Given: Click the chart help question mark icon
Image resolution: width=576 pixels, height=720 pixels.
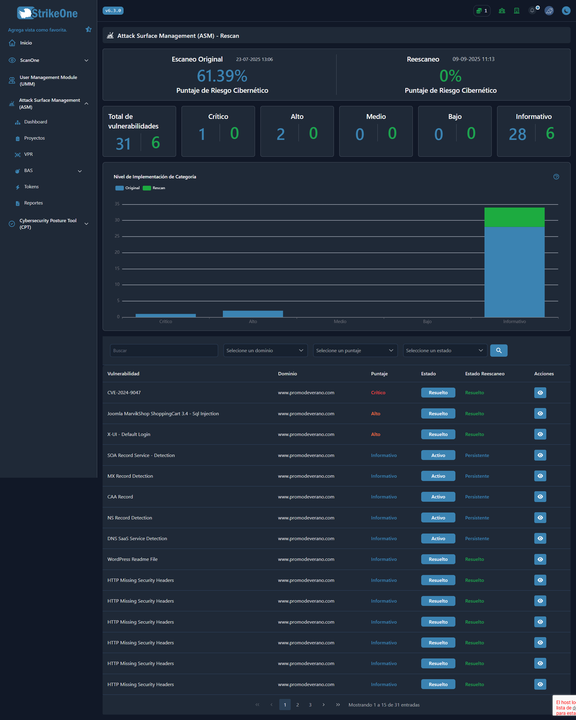Looking at the screenshot, I should point(556,177).
